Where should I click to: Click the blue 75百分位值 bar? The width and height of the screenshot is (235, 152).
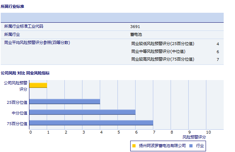click(x=91, y=123)
